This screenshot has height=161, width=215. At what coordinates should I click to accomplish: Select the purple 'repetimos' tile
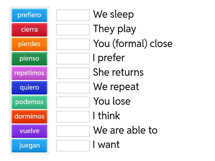(x=29, y=73)
